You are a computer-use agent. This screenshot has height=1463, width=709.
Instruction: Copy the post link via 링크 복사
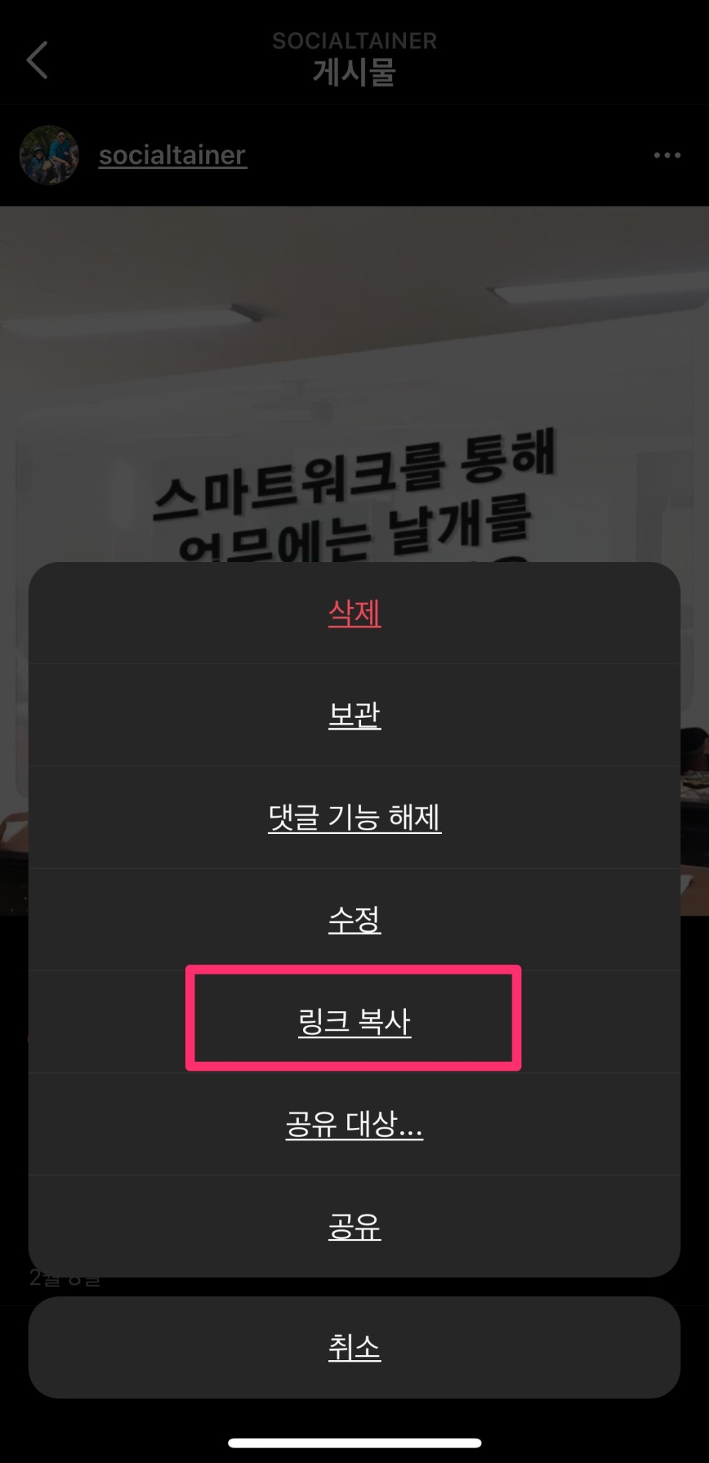pyautogui.click(x=354, y=1021)
